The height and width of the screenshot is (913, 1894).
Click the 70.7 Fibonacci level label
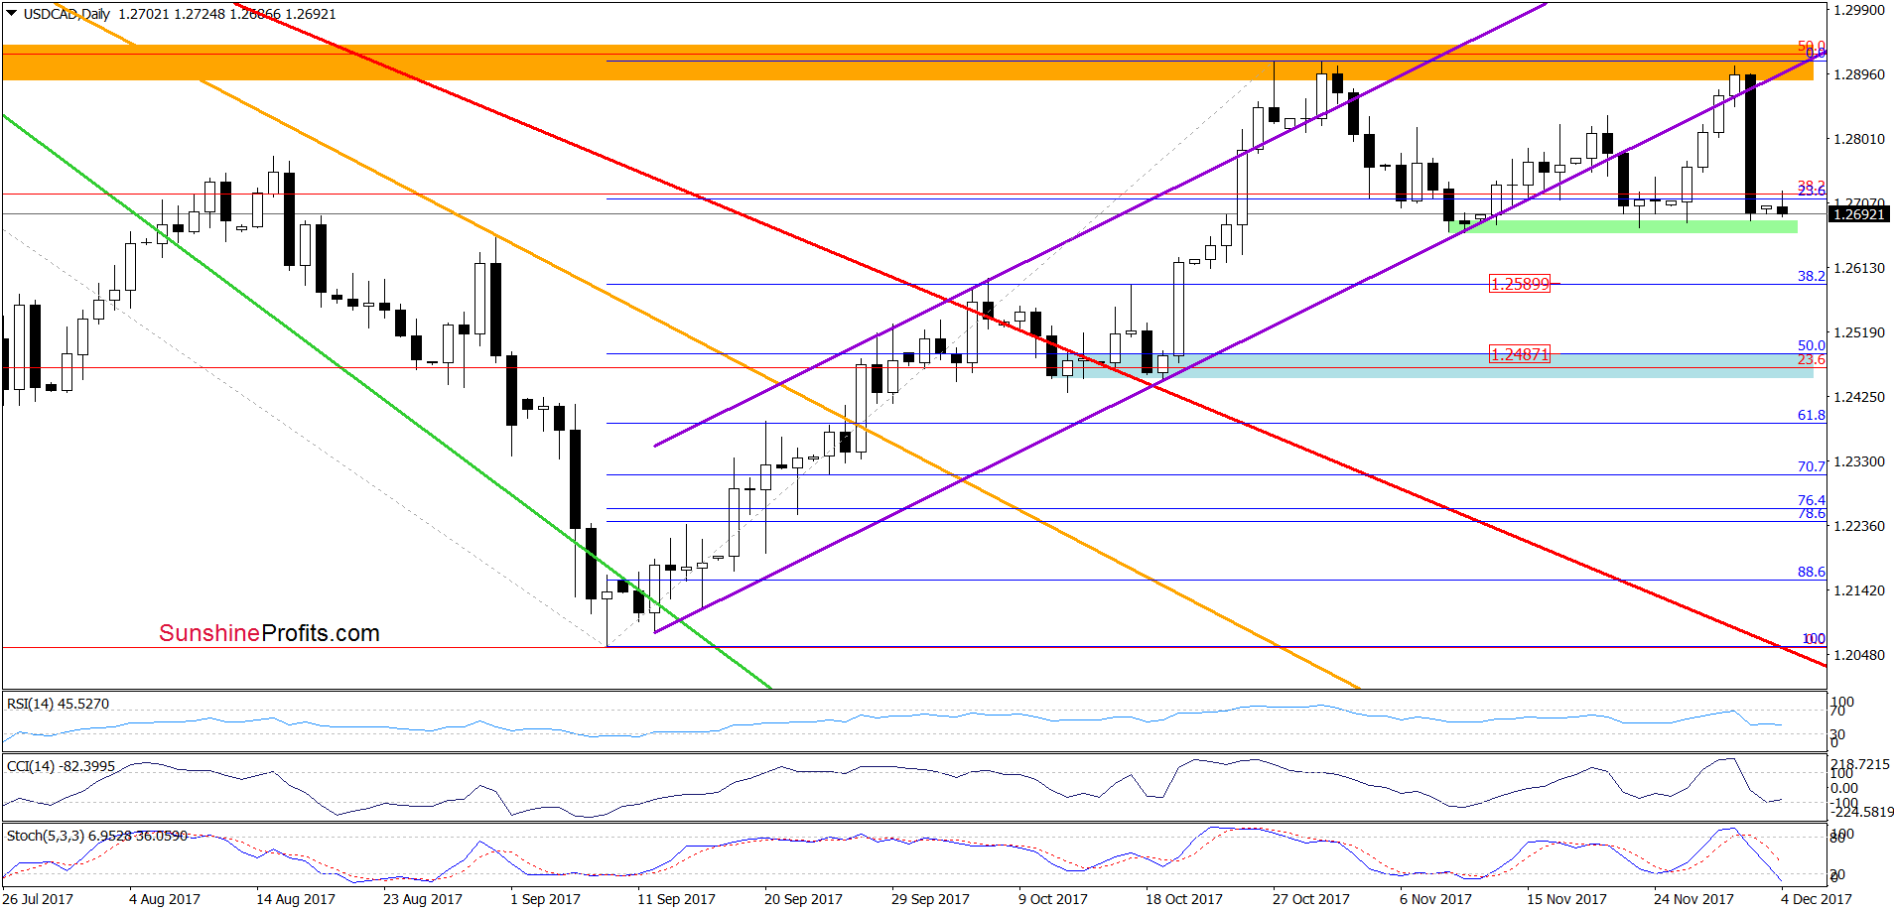tap(1811, 466)
